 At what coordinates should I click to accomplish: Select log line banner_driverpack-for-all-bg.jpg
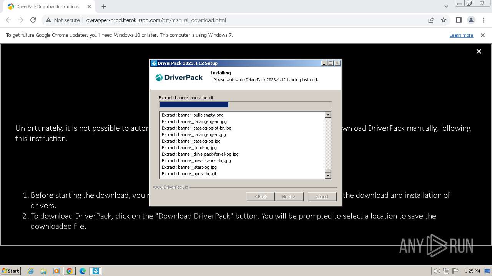(x=200, y=154)
